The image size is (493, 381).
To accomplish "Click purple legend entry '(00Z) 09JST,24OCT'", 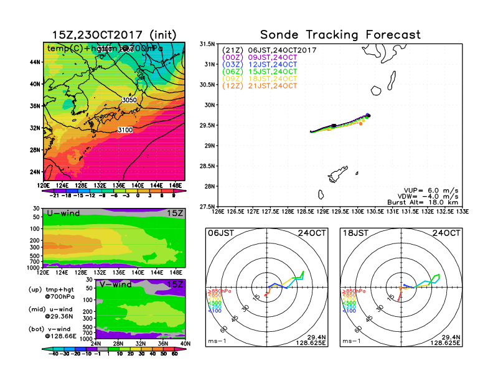I will tap(260, 57).
